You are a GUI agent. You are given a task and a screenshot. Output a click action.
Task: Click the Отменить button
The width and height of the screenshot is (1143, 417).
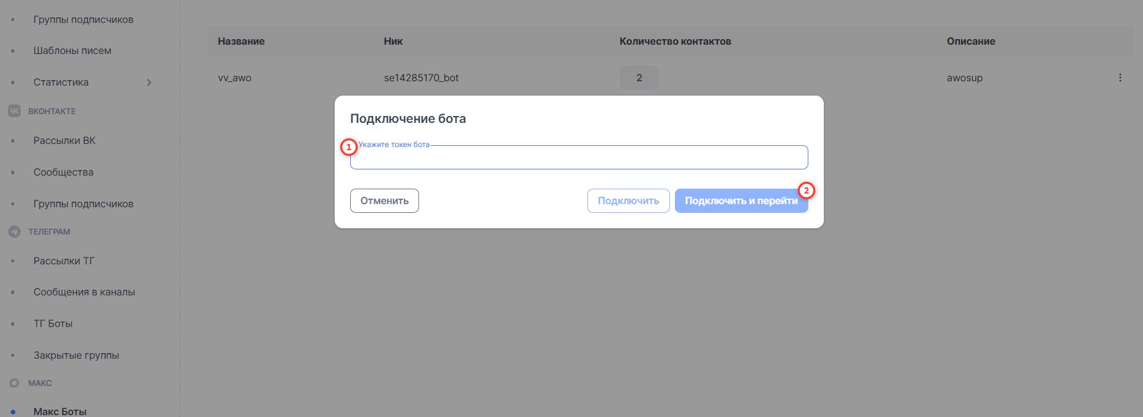click(384, 200)
